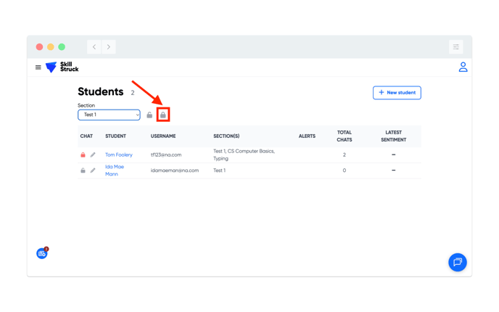Viewport: 499px width, 312px height.
Task: Open Tom Foolery's student profile link
Action: coord(119,155)
